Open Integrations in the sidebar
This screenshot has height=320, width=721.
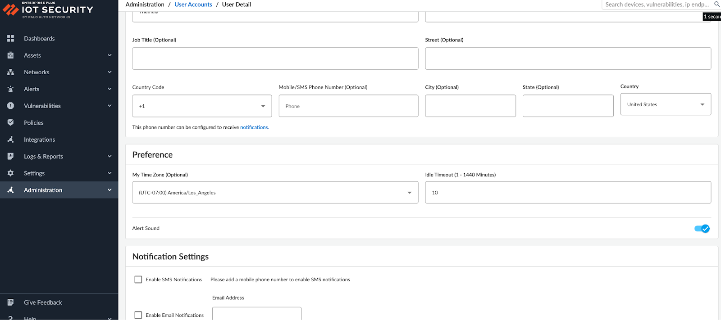coord(40,140)
